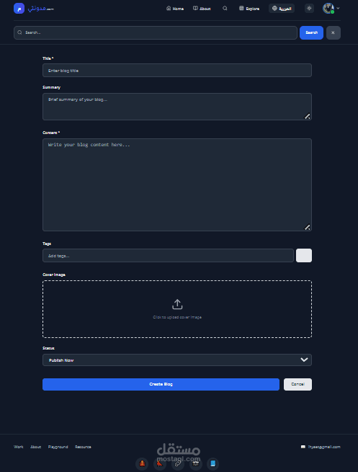Click the magnifier icon inside search field
This screenshot has width=358, height=472.
[x=19, y=32]
